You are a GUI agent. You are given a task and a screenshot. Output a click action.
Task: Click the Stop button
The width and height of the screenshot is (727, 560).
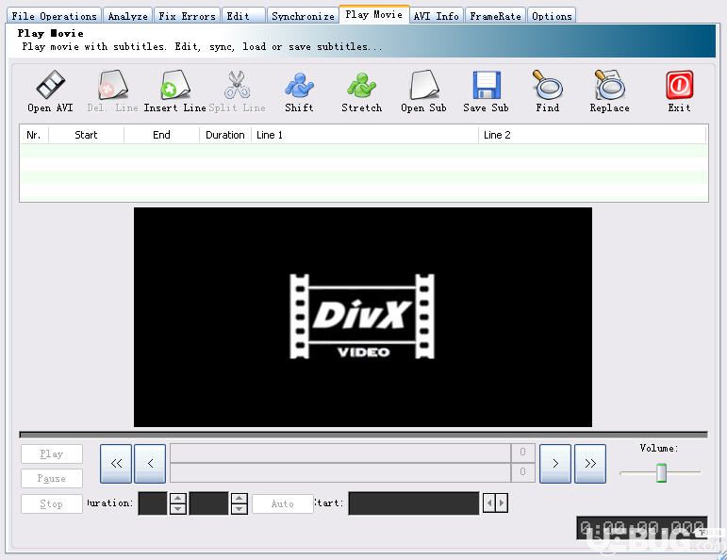[x=52, y=503]
